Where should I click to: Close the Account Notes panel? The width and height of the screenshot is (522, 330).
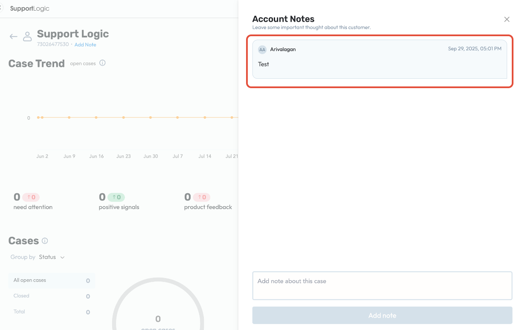(x=507, y=19)
